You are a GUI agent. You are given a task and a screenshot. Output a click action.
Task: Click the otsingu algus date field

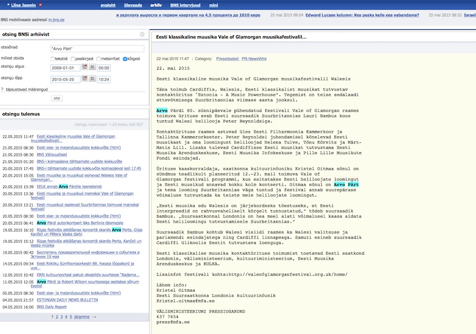click(65, 68)
